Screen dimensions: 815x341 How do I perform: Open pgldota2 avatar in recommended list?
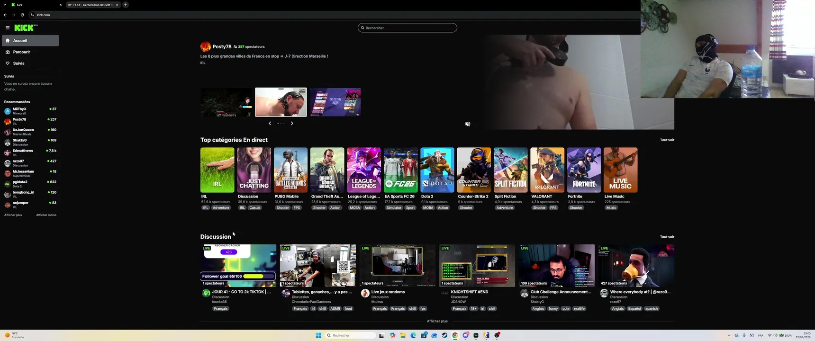tap(8, 184)
